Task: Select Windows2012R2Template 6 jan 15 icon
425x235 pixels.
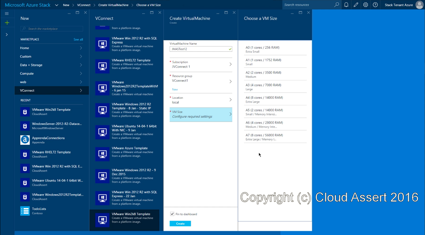Action: 103,88
